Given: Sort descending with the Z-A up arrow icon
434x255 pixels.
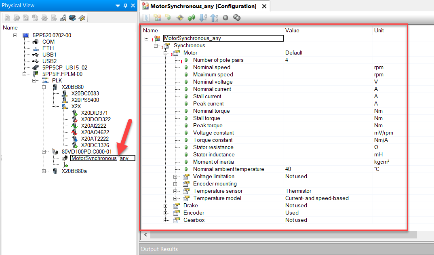Looking at the screenshot, I should 214,18.
